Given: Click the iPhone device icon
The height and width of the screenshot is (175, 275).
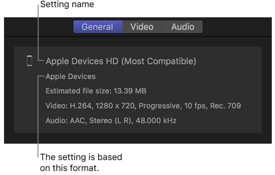Looking at the screenshot, I should click(29, 61).
